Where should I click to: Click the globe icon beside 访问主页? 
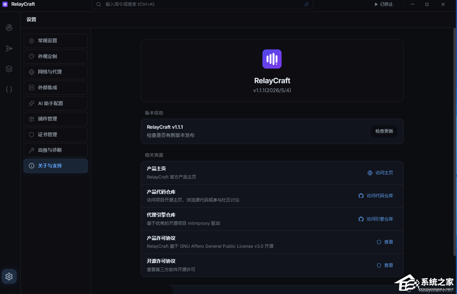(x=370, y=173)
